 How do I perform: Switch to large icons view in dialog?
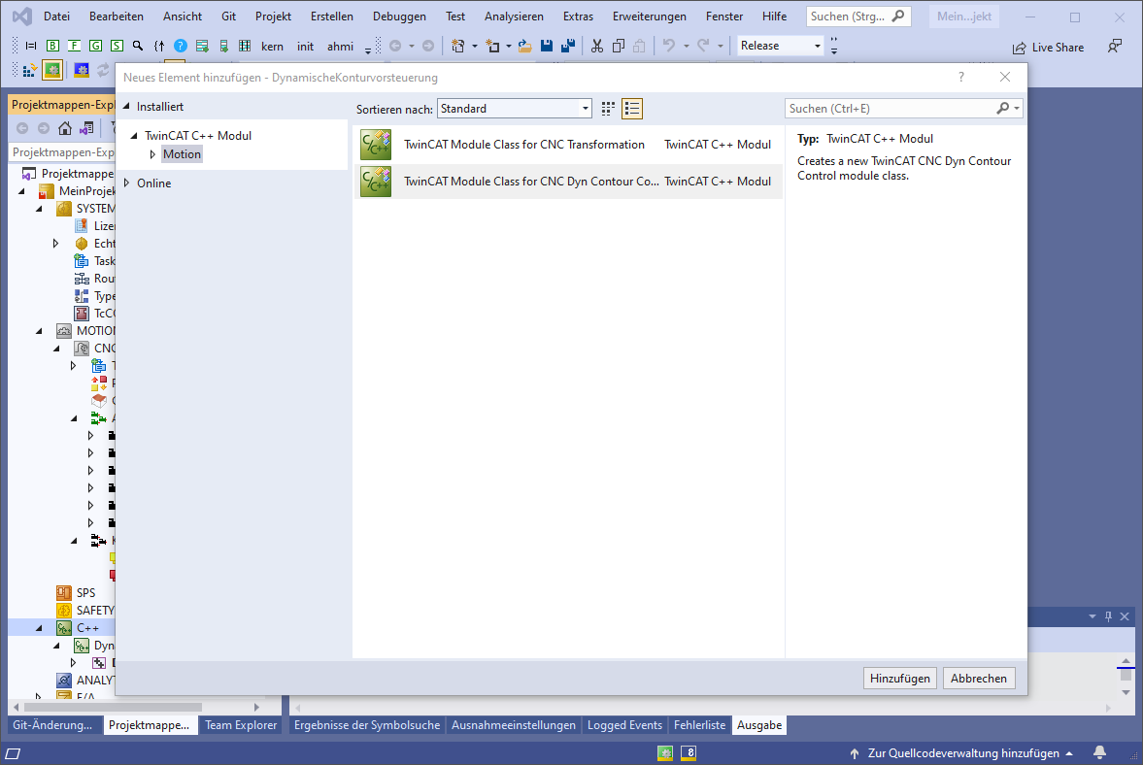click(x=608, y=109)
